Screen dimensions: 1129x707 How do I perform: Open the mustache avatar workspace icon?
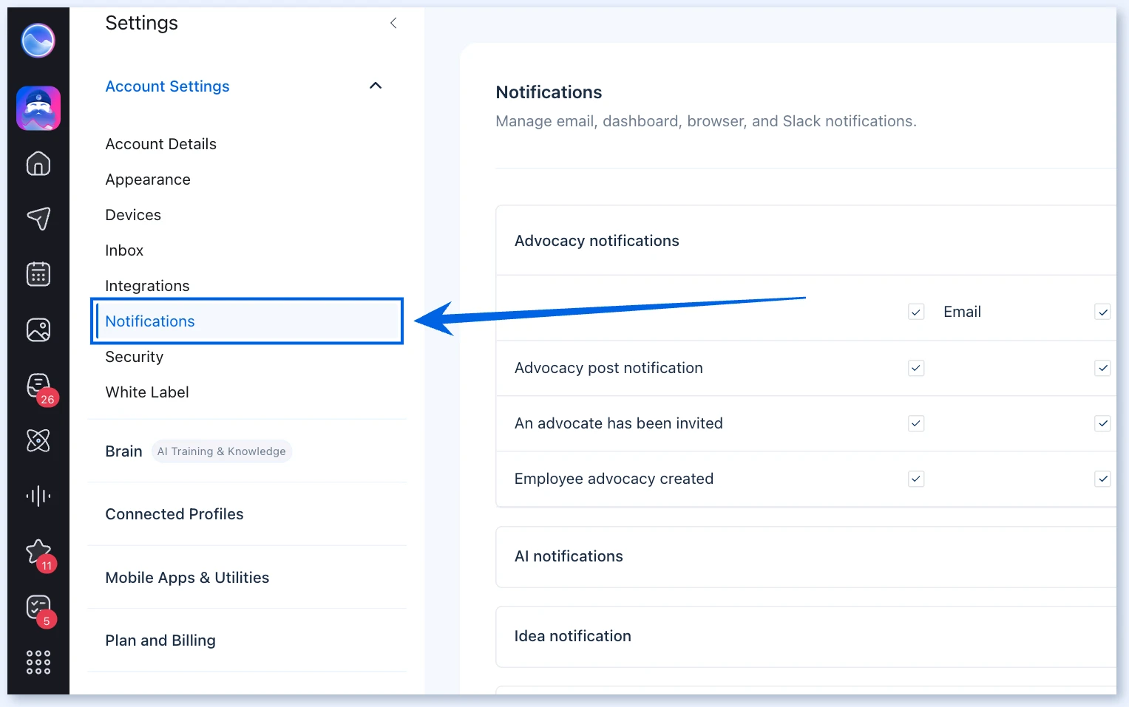[x=38, y=109]
